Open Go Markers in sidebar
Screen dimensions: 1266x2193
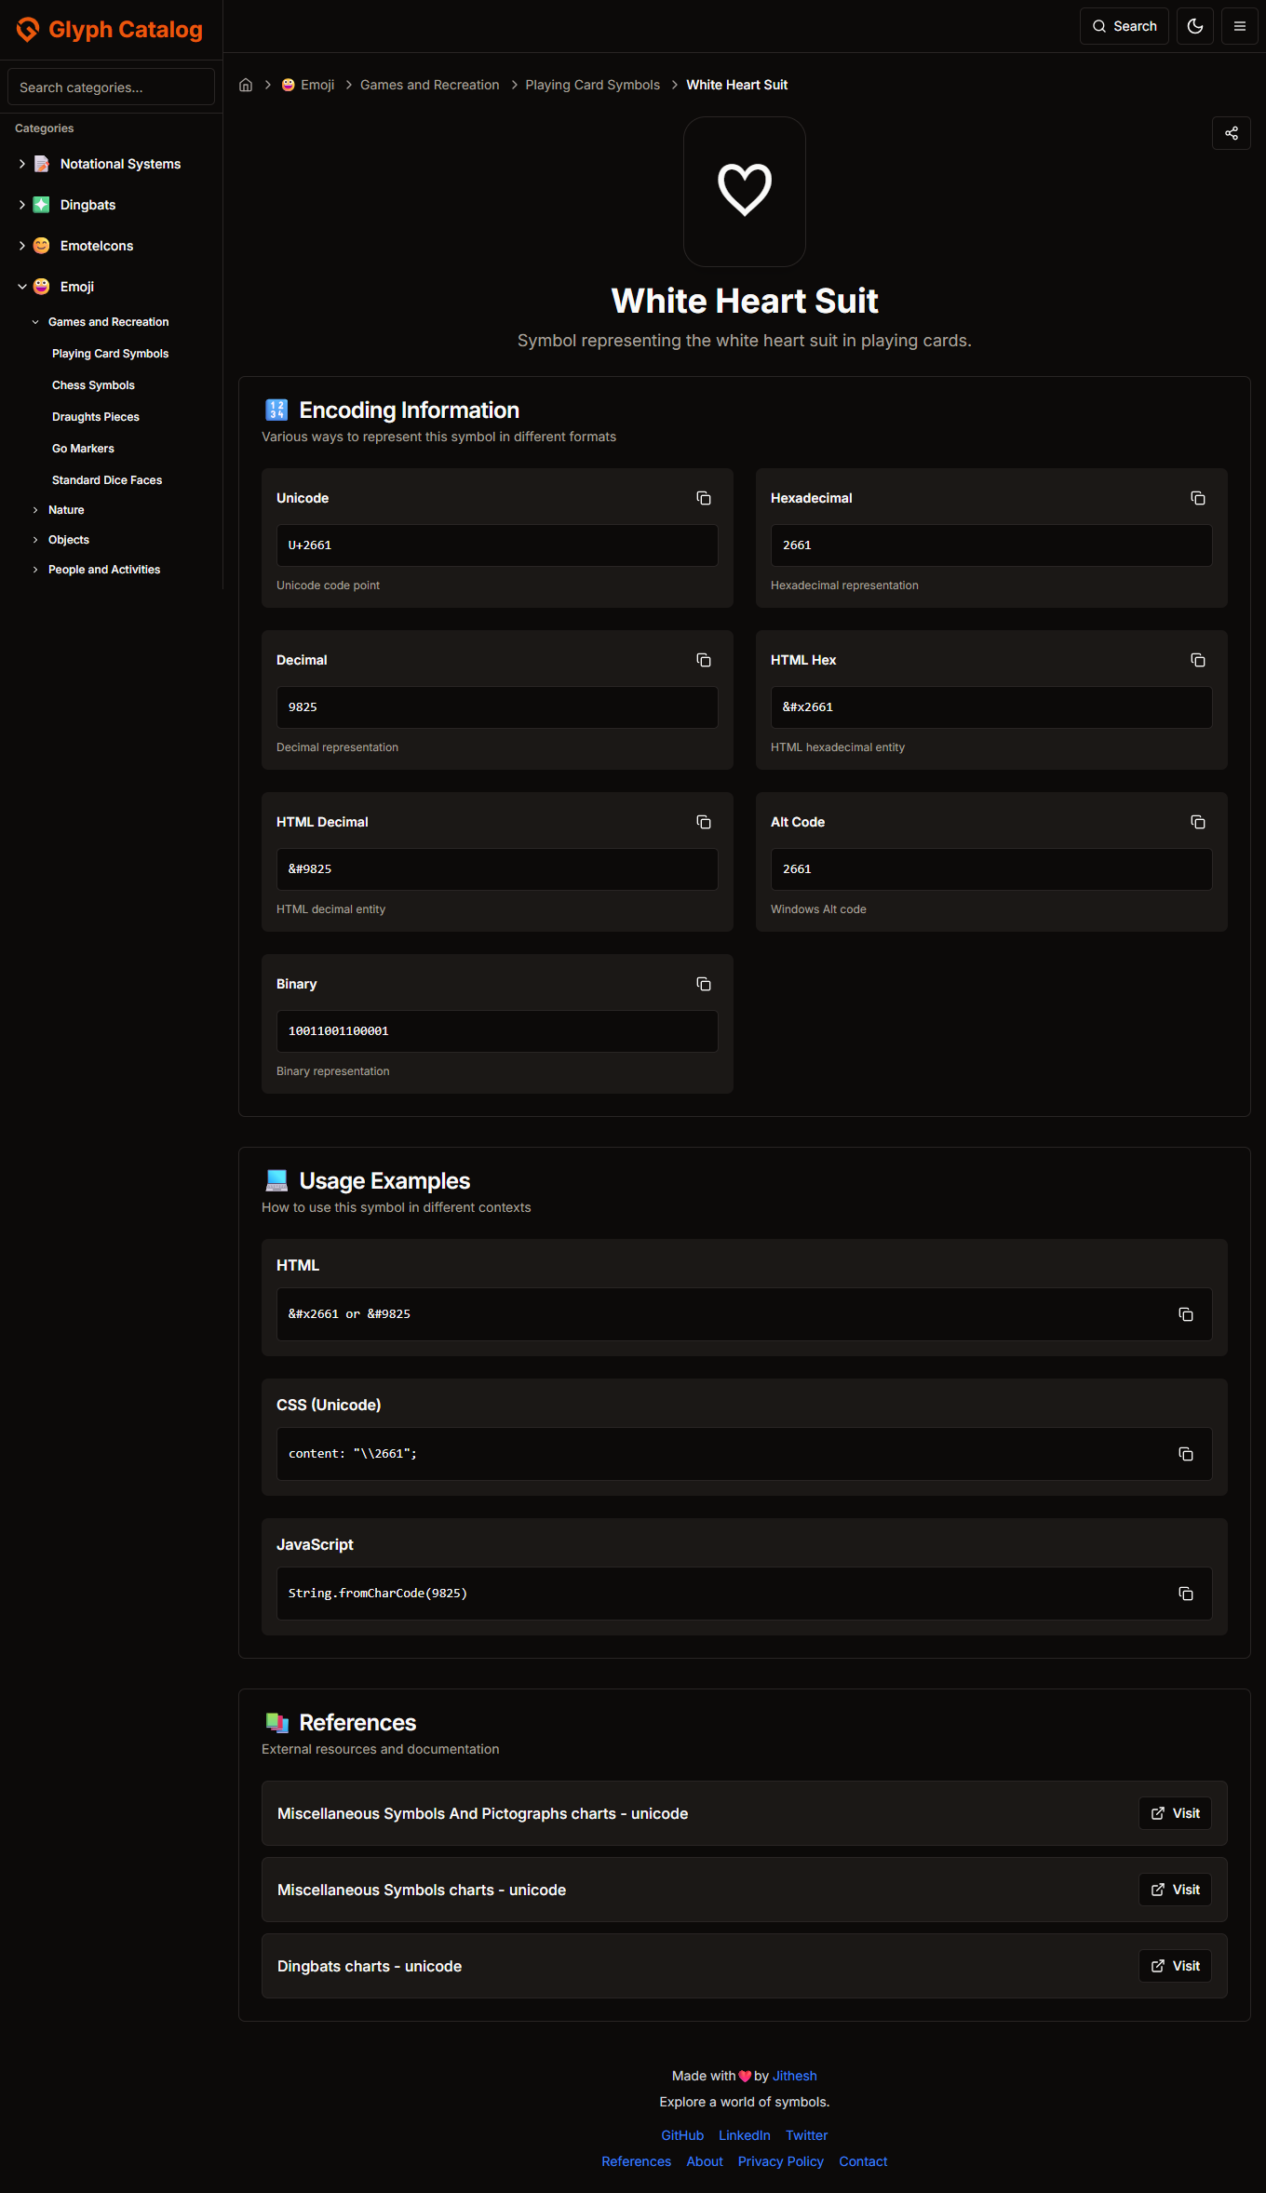[83, 449]
